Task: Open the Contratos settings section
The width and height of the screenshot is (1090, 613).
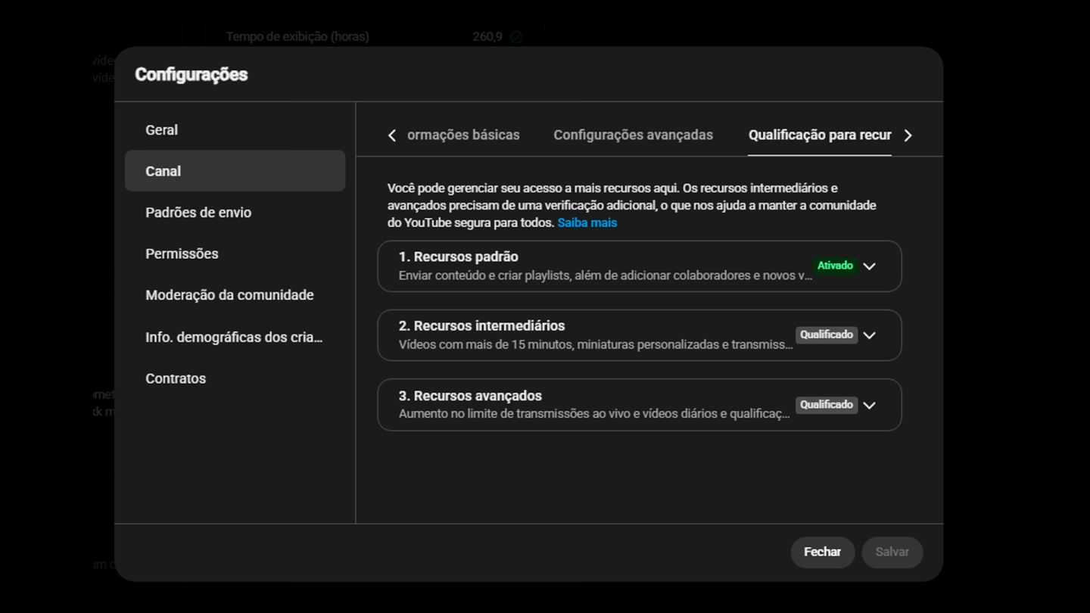Action: (x=235, y=378)
